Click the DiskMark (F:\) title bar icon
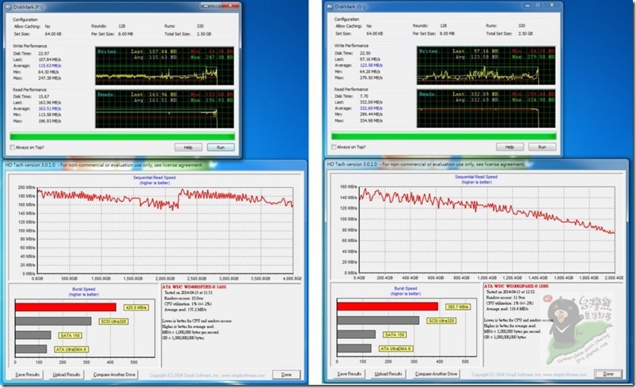 coord(8,7)
